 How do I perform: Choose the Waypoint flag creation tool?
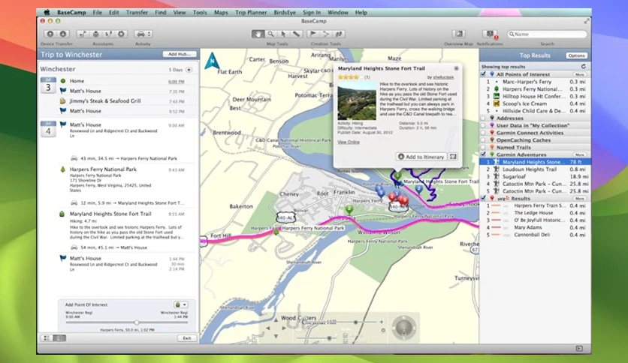tap(313, 34)
